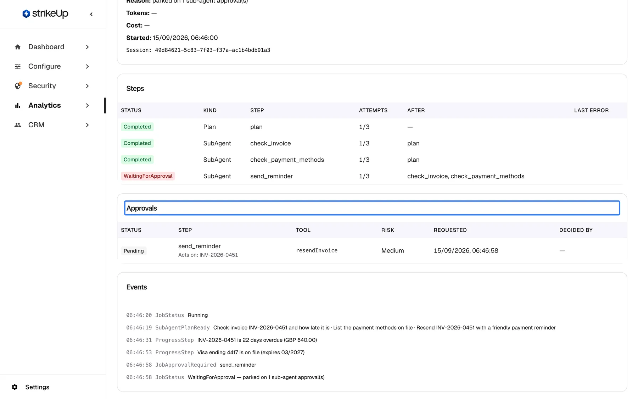This screenshot has width=638, height=399.
Task: Click the Steps section heading
Action: (x=135, y=89)
